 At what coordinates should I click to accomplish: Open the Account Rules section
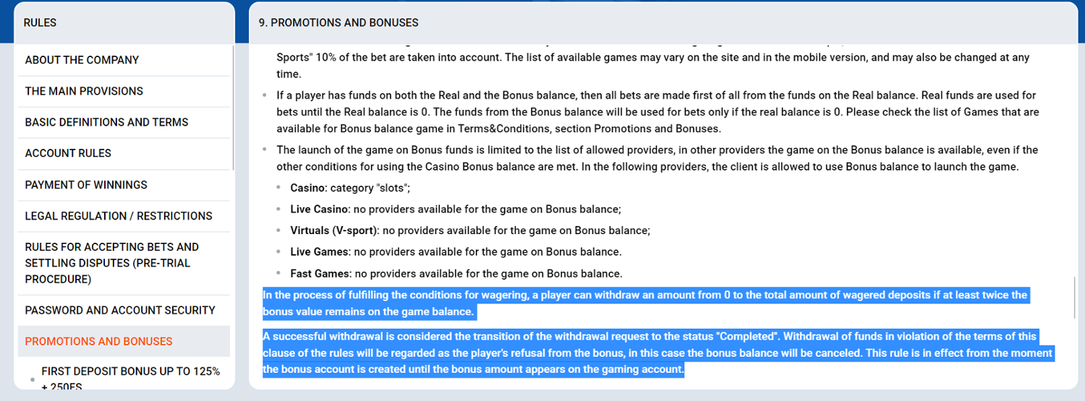pyautogui.click(x=68, y=153)
